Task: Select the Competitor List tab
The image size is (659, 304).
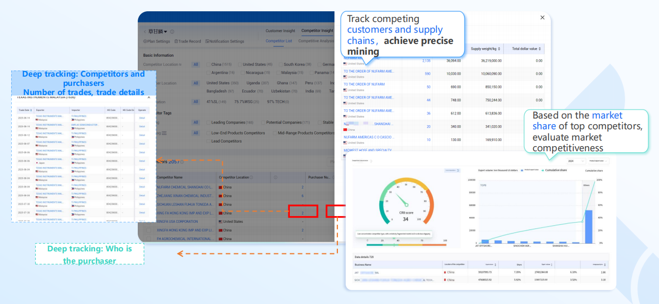Action: pos(279,41)
